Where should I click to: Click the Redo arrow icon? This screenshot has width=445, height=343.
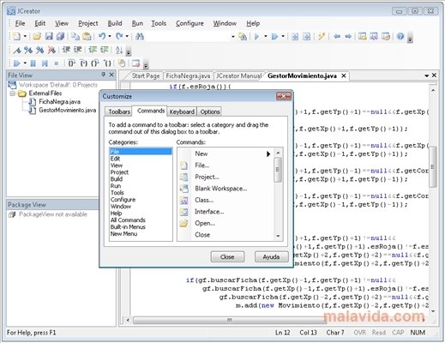(x=119, y=36)
